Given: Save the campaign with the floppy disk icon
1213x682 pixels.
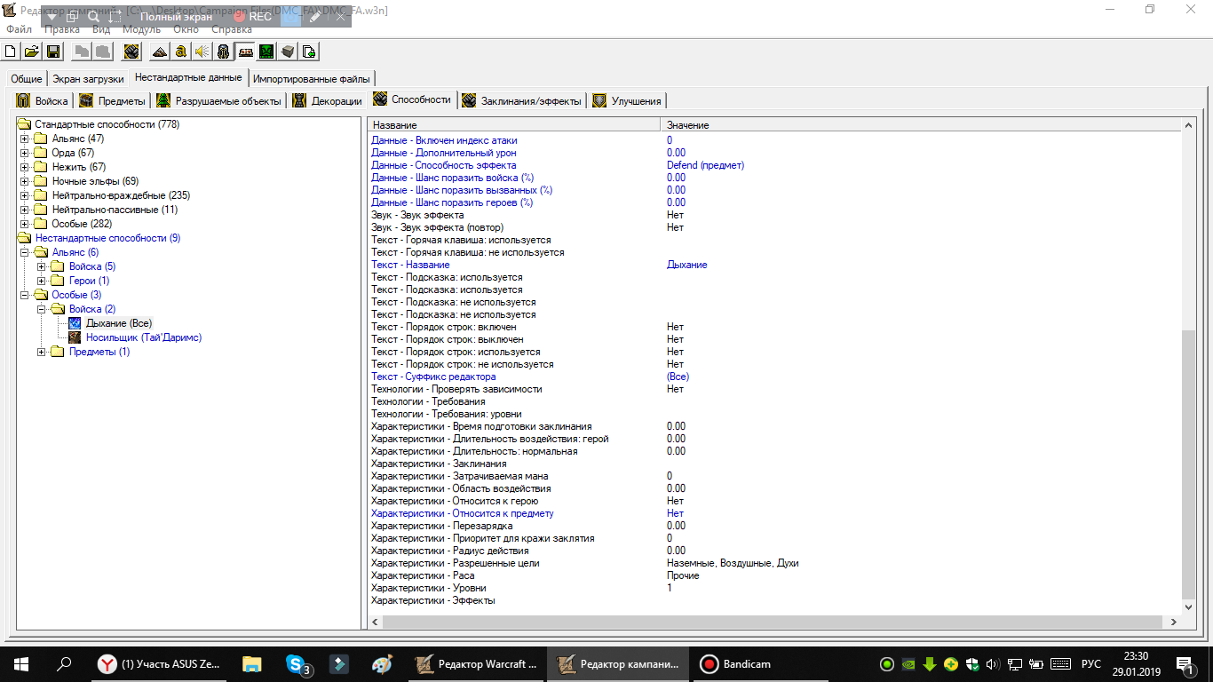Looking at the screenshot, I should click(x=53, y=52).
